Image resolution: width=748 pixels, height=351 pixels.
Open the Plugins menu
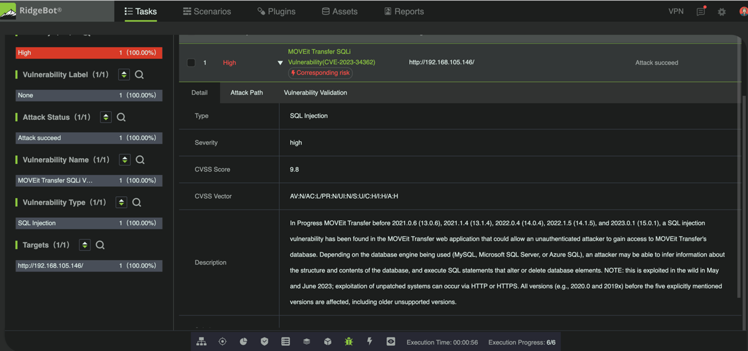click(276, 11)
